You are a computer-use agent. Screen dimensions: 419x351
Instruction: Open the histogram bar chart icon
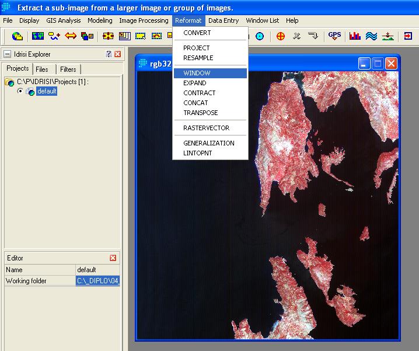coord(355,36)
